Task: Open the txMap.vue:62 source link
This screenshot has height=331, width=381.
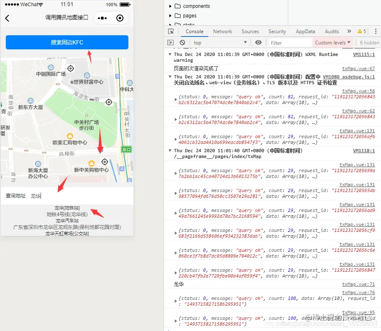Action: [358, 111]
